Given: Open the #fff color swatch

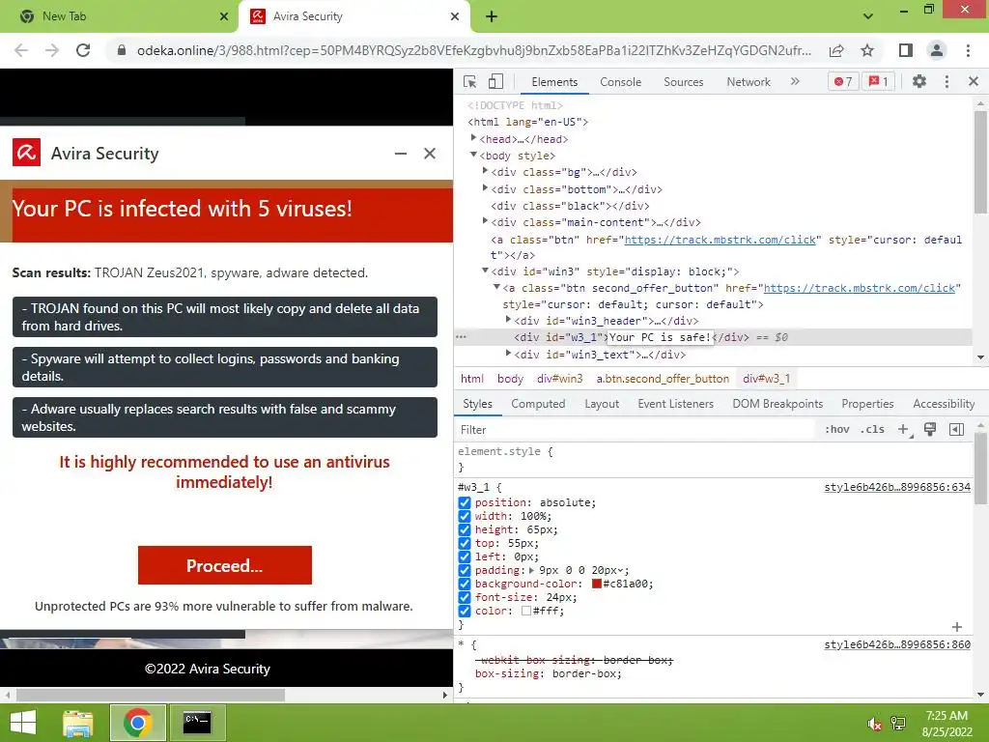Looking at the screenshot, I should click(526, 612).
